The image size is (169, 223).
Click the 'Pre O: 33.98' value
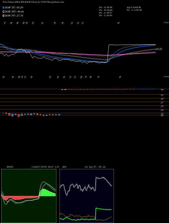point(106,7)
